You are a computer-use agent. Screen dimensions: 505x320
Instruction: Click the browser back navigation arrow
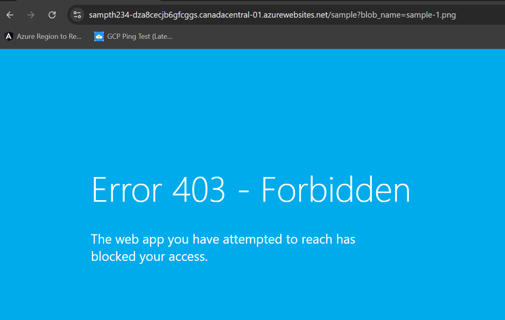(x=9, y=14)
